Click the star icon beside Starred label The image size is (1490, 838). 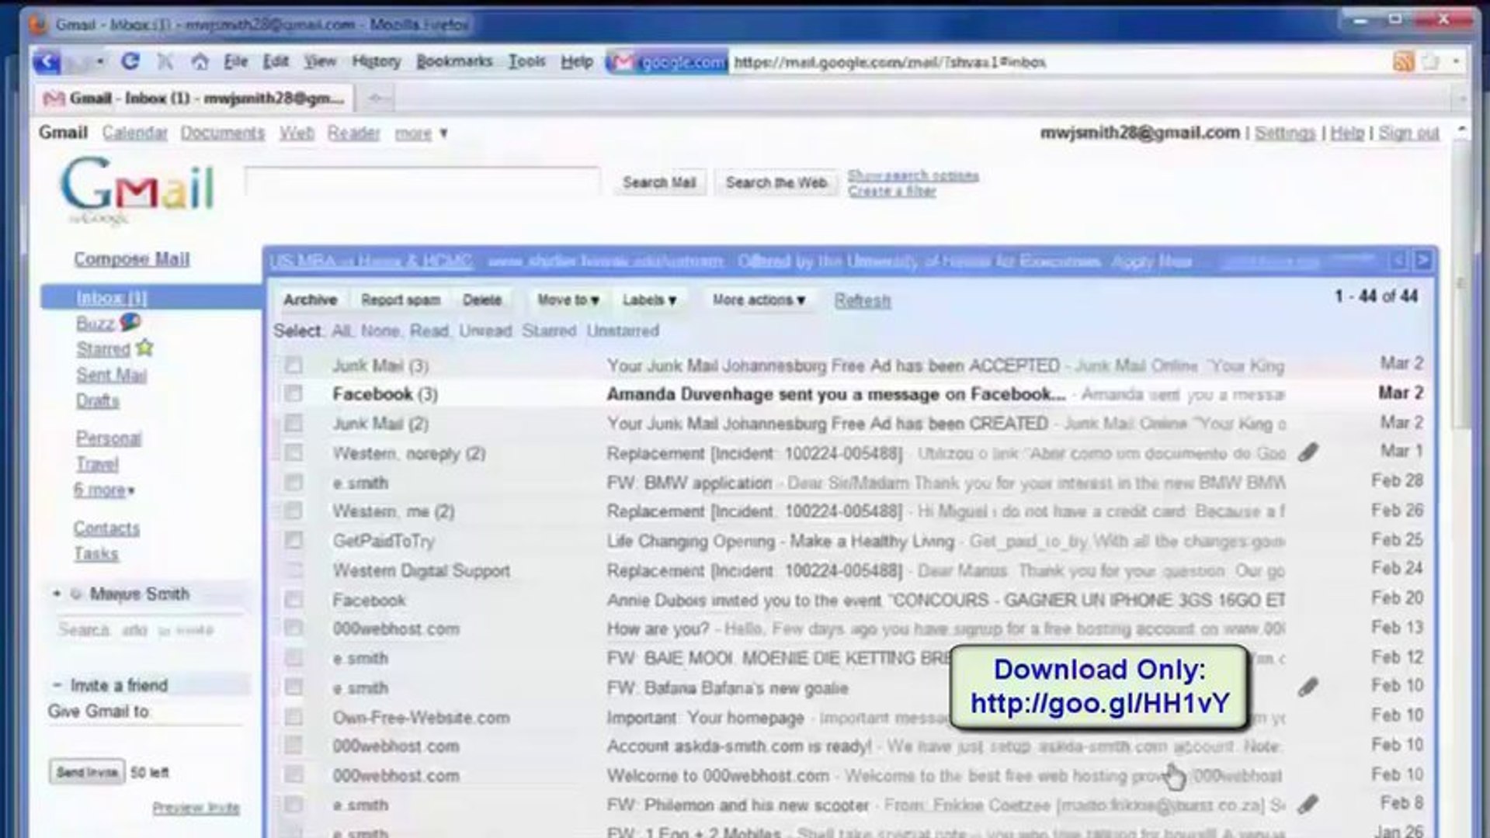(x=144, y=348)
